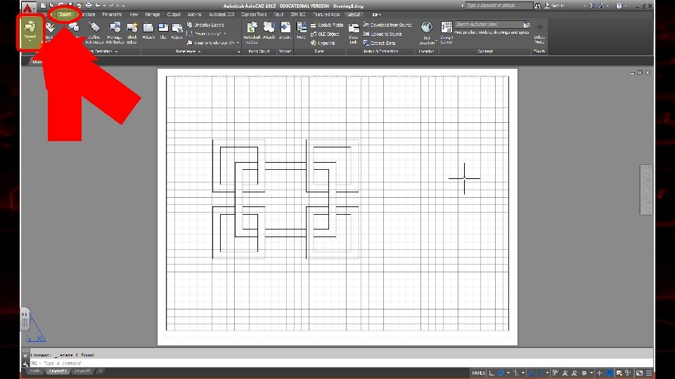Click the Undo arrow in quick access toolbar
675x379 pixels.
pyautogui.click(x=98, y=6)
